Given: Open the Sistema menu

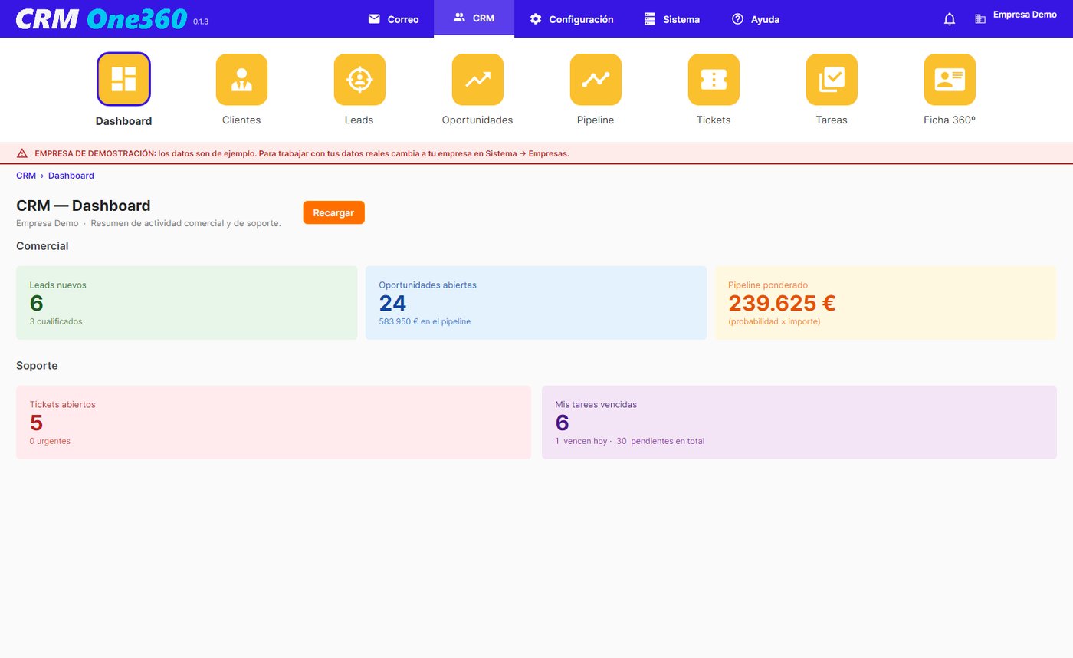Looking at the screenshot, I should point(671,18).
